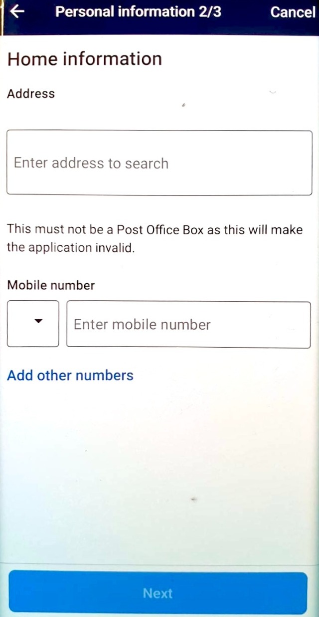Cancel the personal information form

tap(293, 12)
